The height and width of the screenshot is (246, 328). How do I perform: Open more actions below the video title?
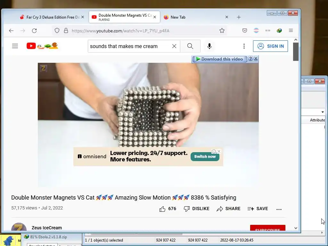[x=279, y=209]
